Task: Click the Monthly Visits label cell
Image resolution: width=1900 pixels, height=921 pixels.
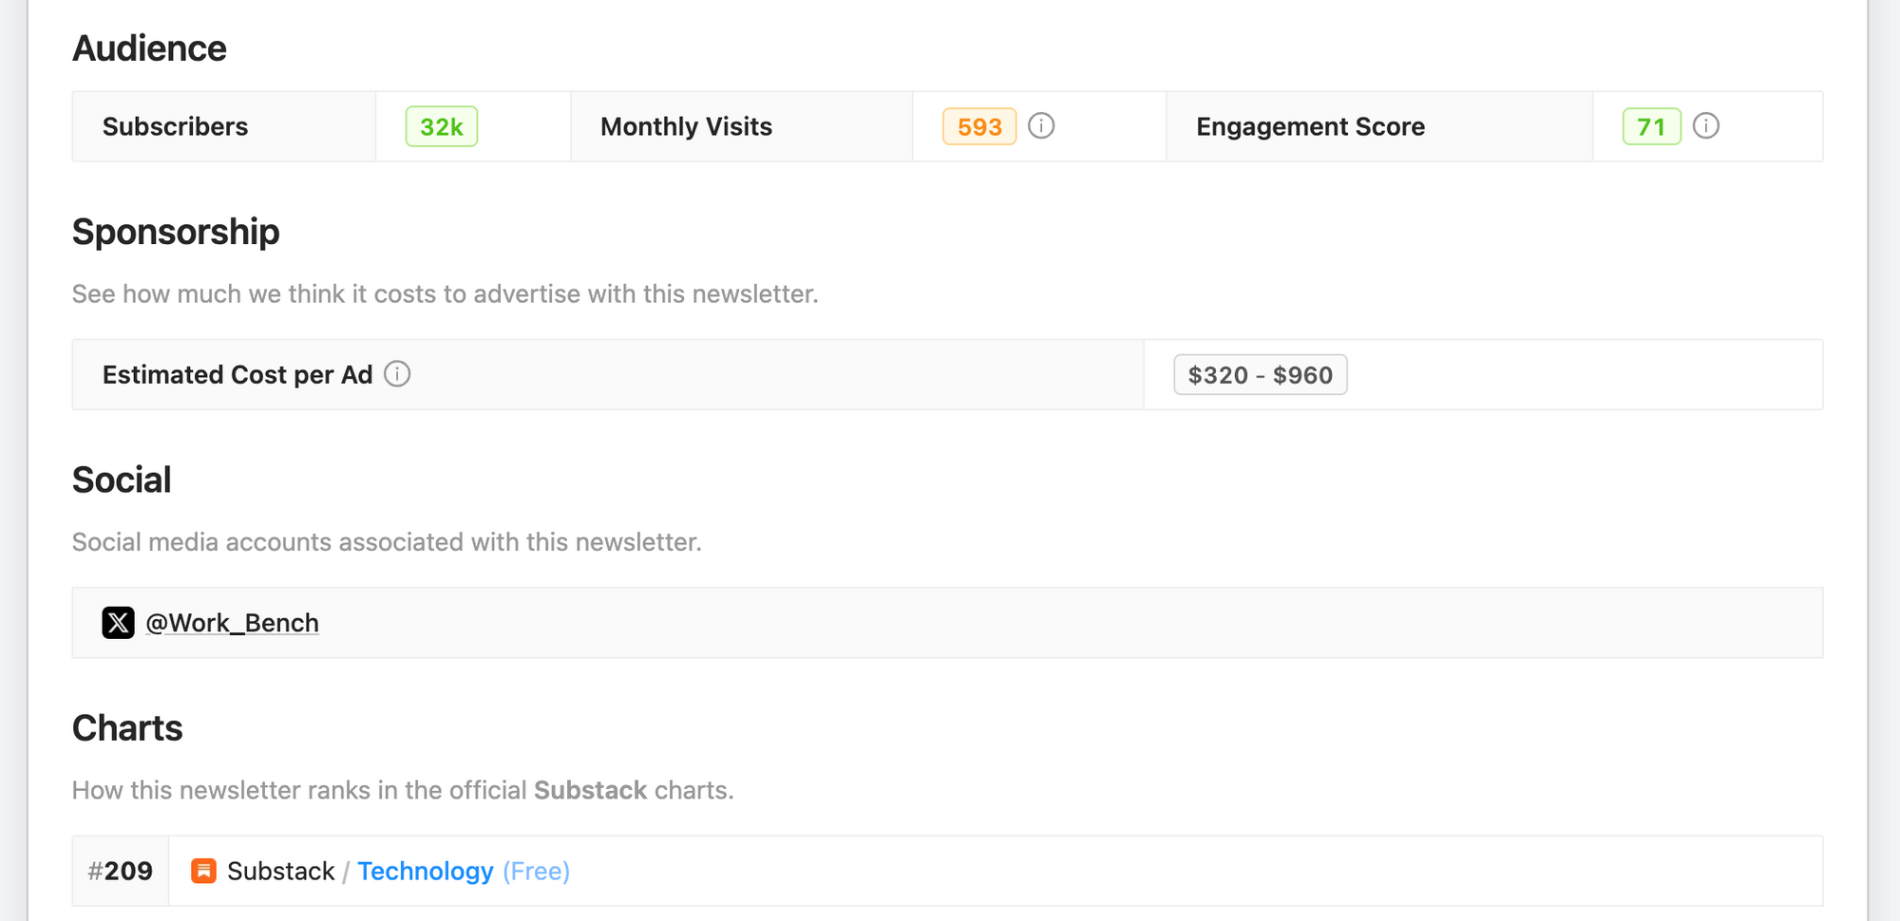Action: pos(686,125)
